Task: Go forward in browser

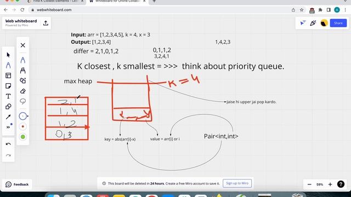Action: pyautogui.click(x=14, y=10)
